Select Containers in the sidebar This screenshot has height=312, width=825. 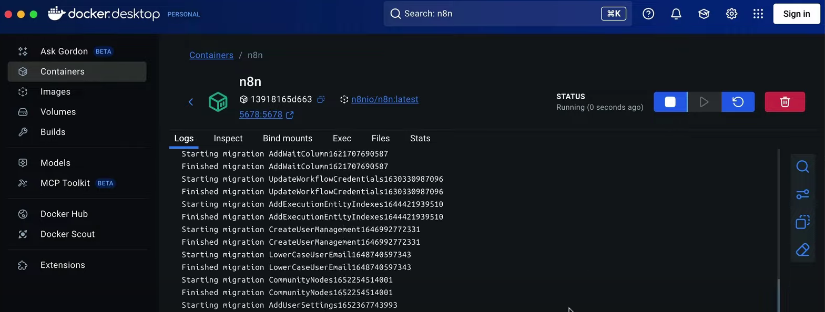(77, 71)
